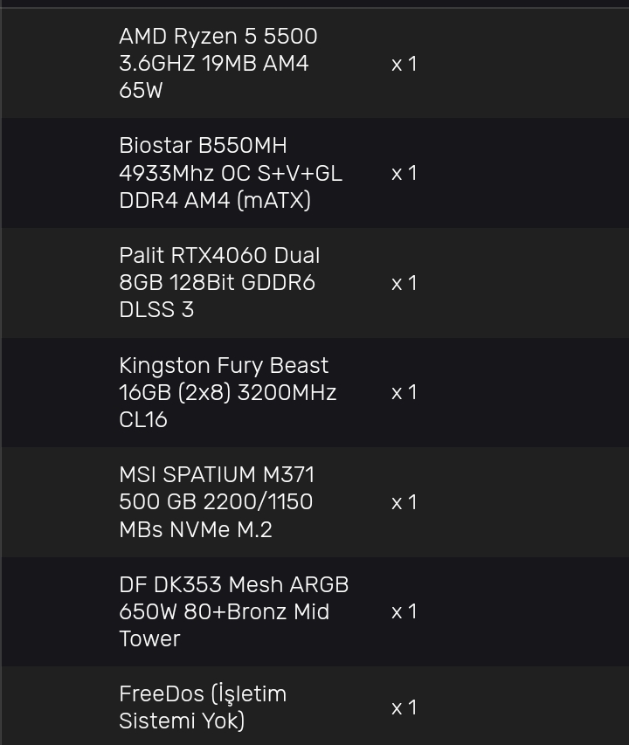629x745 pixels.
Task: Click the Kingston Fury Beast RAM name
Action: coord(224,365)
